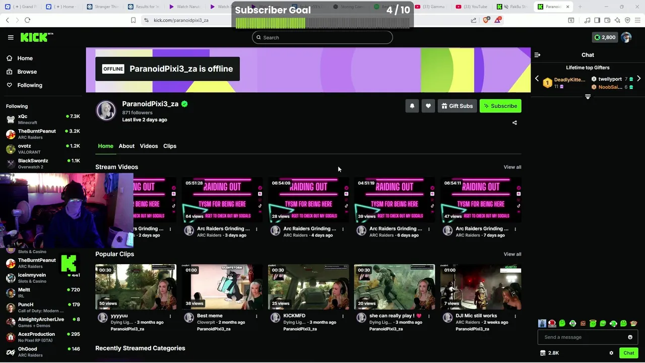Play the 04:51:19 stream video
The image size is (645, 363).
tap(395, 200)
